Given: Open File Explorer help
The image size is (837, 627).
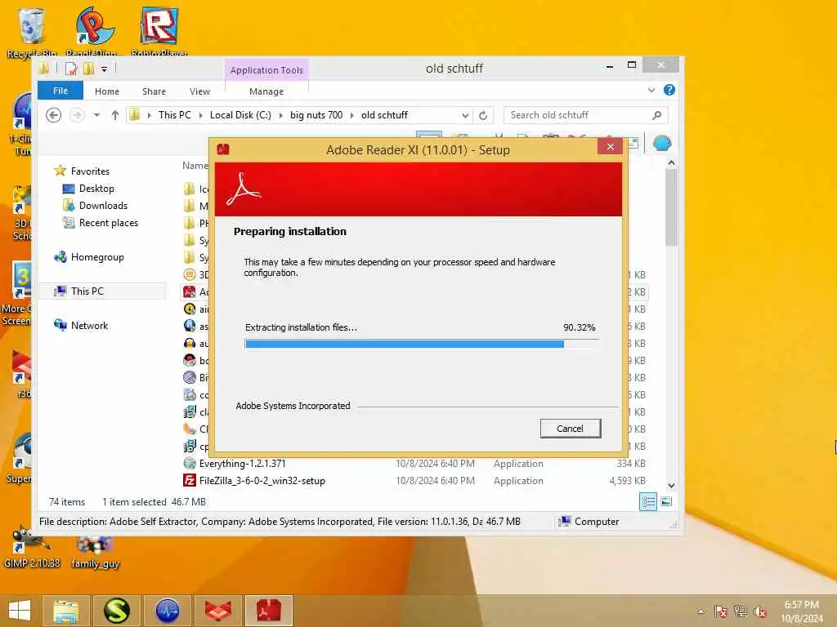Looking at the screenshot, I should pos(669,90).
